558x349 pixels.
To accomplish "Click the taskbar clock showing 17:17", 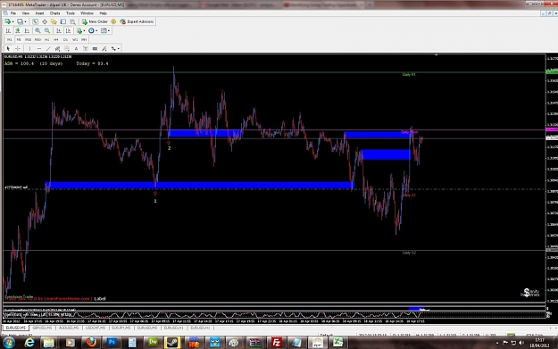I will (539, 340).
